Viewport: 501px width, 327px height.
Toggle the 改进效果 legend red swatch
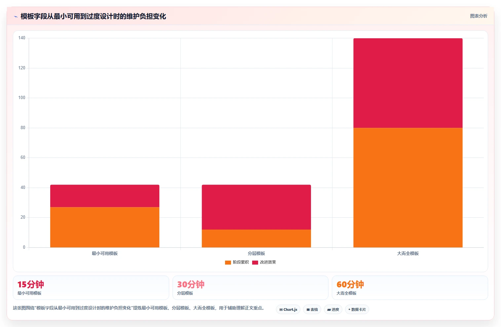(x=255, y=263)
